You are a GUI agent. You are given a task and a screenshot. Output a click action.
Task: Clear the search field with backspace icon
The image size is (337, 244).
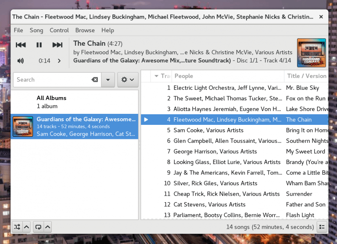pyautogui.click(x=95, y=80)
